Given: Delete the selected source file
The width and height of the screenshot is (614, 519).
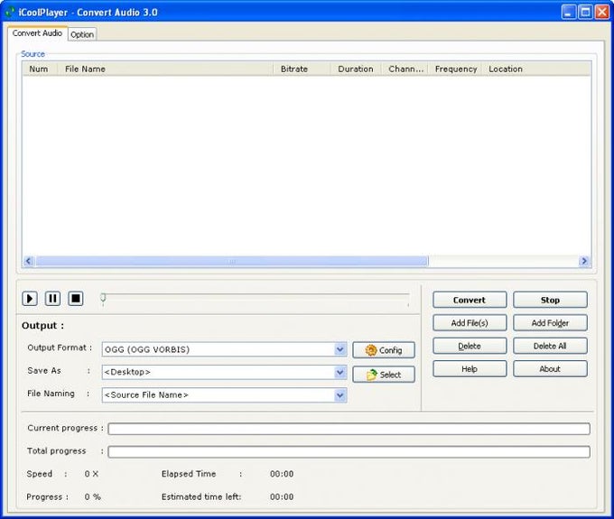Looking at the screenshot, I should click(x=470, y=346).
